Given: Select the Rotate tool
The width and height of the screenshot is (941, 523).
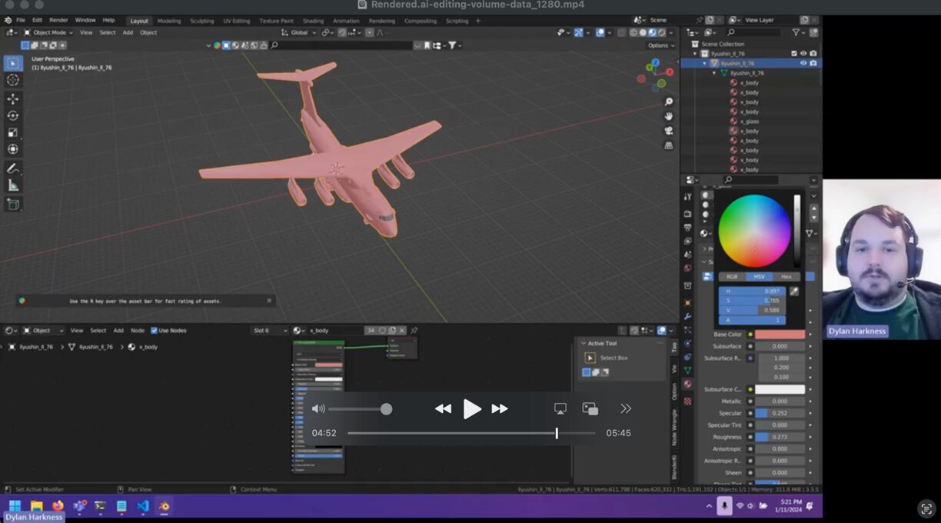Looking at the screenshot, I should coord(13,115).
